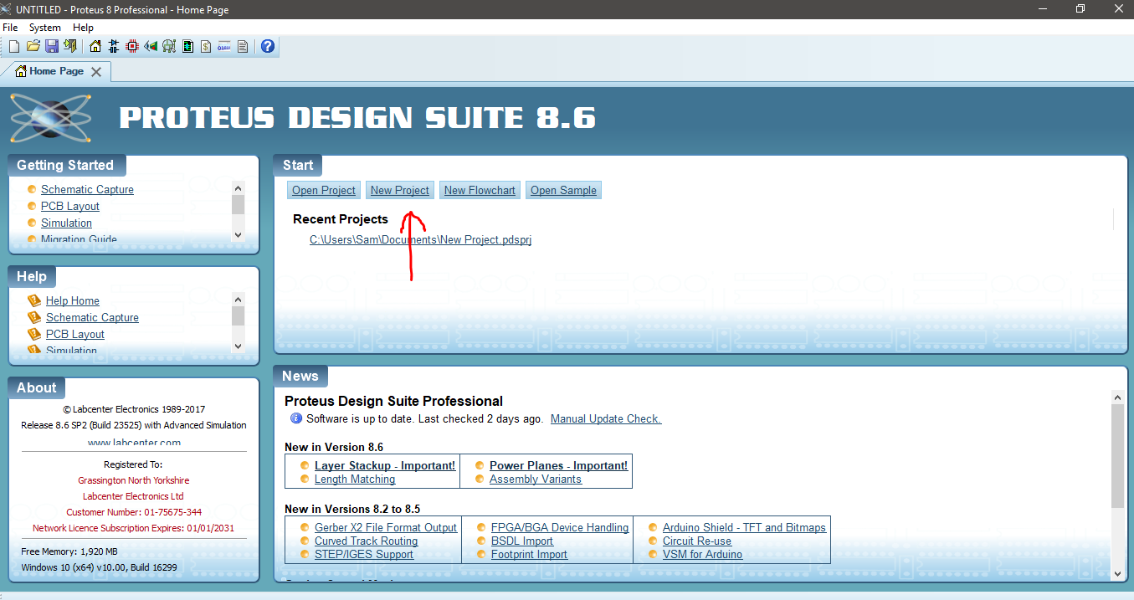Viewport: 1134px width, 600px height.
Task: Open the Source Code toolbar icon
Action: (224, 46)
